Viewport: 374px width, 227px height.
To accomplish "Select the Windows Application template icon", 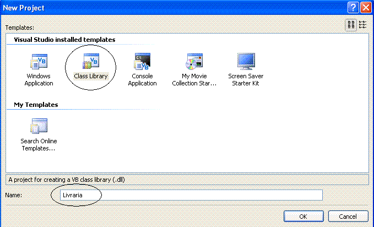I will pos(39,62).
